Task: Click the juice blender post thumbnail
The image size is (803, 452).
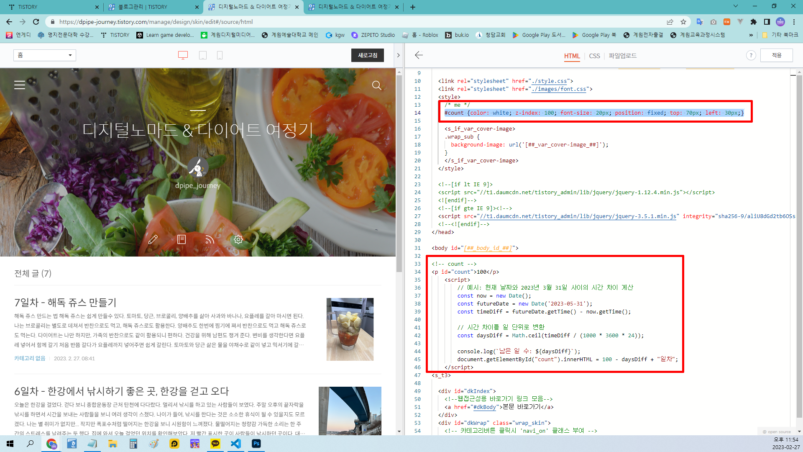Action: pos(350,329)
